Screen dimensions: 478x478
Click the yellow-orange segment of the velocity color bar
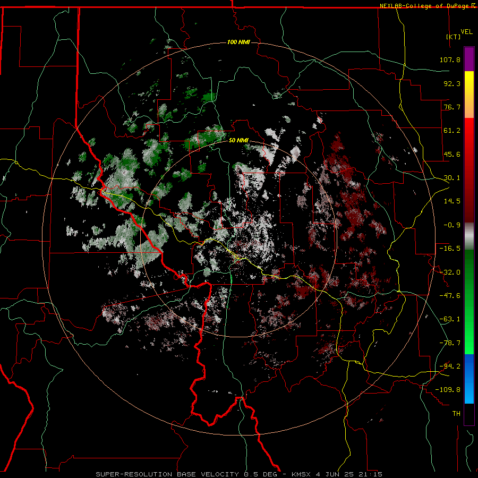coord(469,95)
